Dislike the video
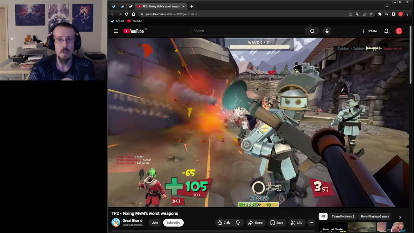Viewport: 414px width, 233px height. coord(238,223)
